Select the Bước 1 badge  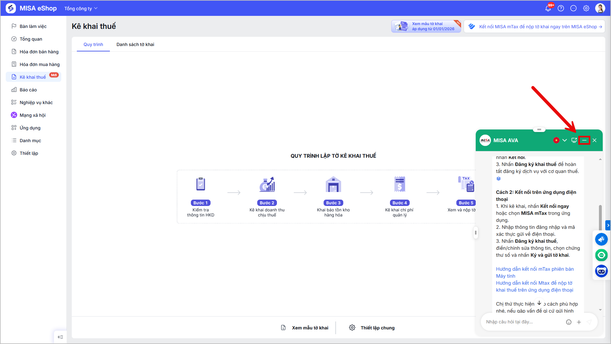point(201,203)
